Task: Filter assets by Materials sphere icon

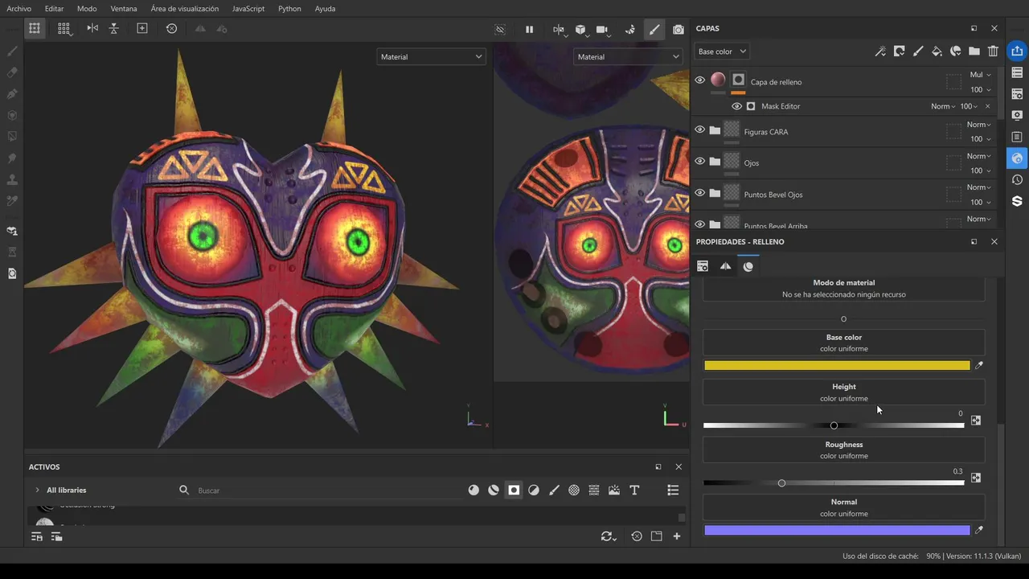Action: [474, 491]
